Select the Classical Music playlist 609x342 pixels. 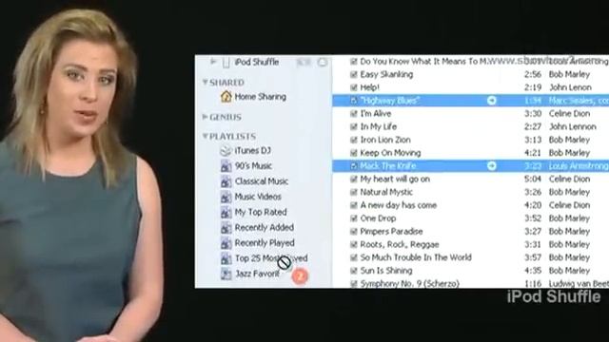[x=262, y=181]
